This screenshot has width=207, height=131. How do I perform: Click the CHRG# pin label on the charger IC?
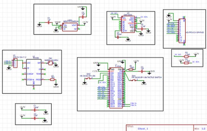[x=30, y=74]
